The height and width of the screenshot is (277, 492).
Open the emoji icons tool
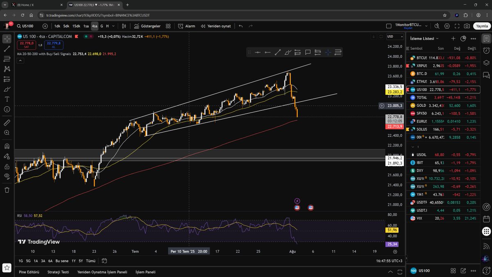(7, 110)
